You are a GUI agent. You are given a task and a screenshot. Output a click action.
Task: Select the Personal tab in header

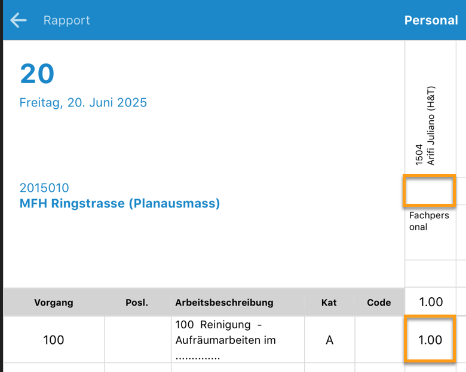tap(431, 20)
